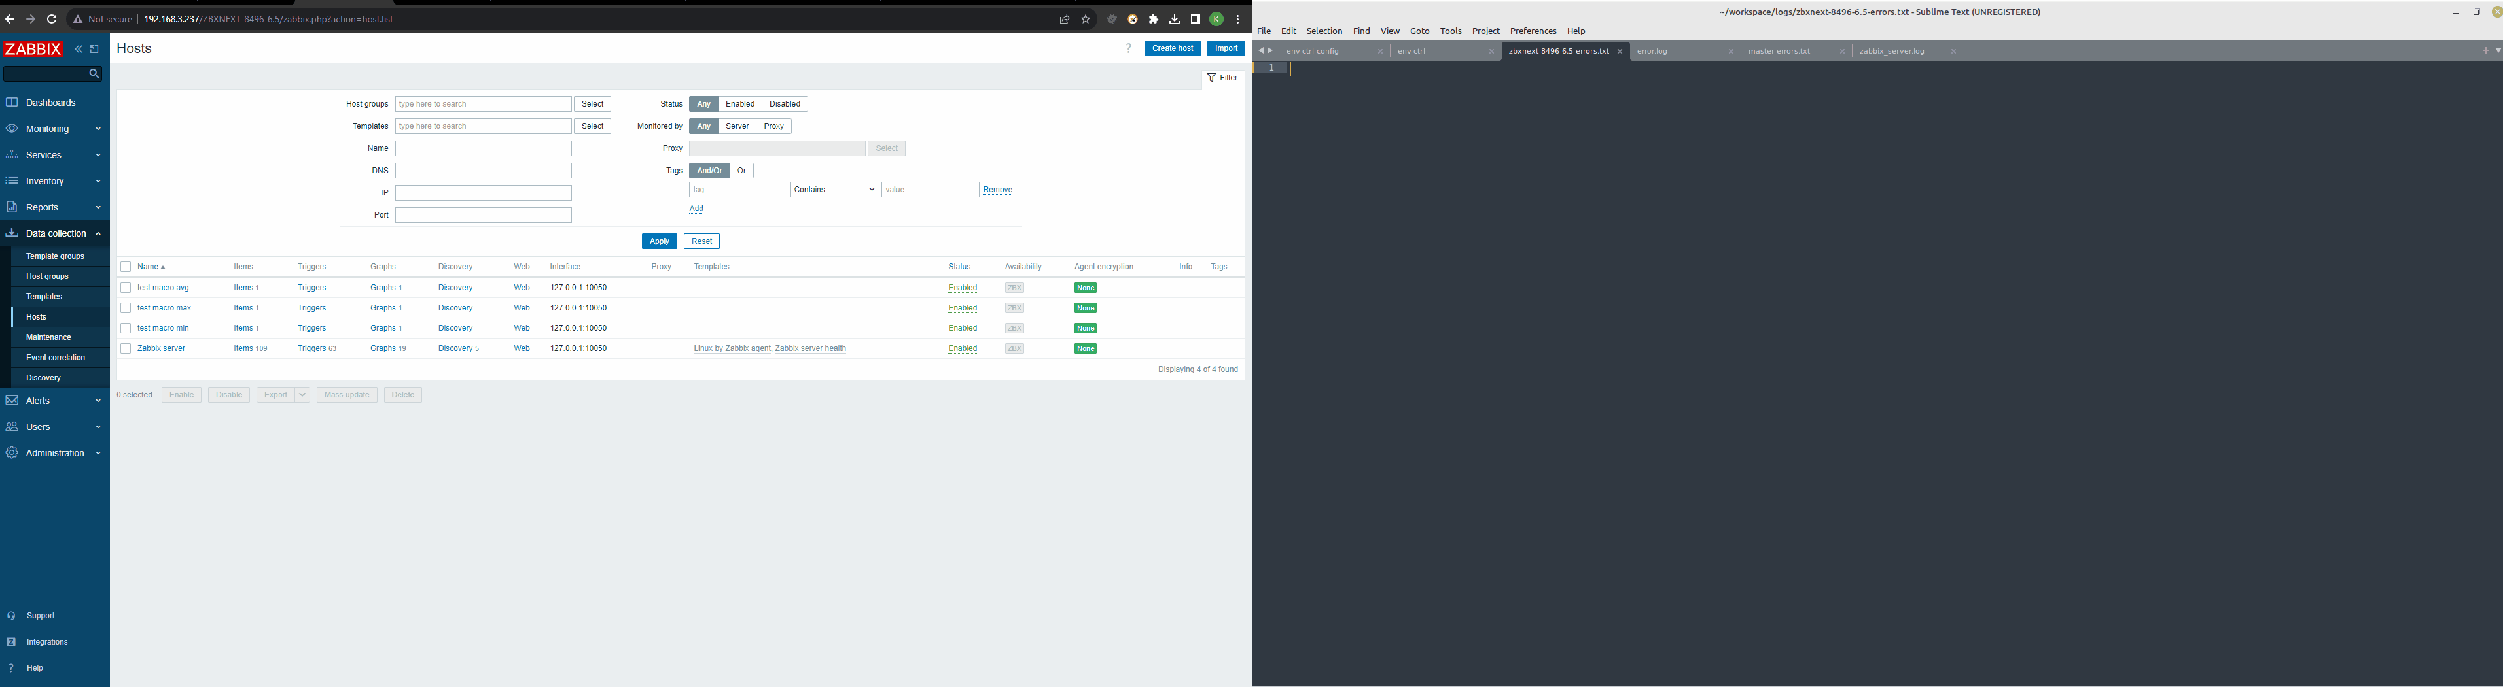Switch tag filter mode to Or
This screenshot has height=687, width=2503.
[x=741, y=171]
